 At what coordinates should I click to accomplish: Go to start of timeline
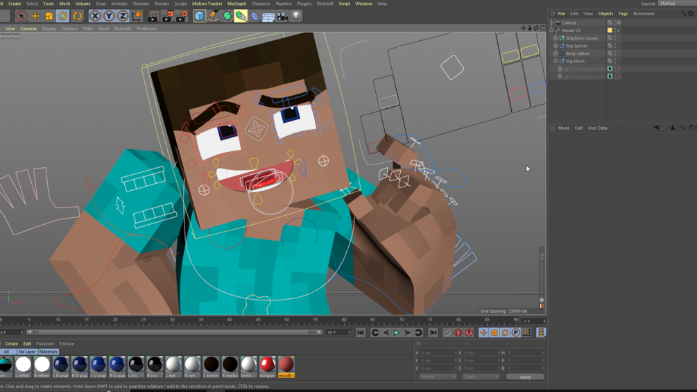[361, 332]
